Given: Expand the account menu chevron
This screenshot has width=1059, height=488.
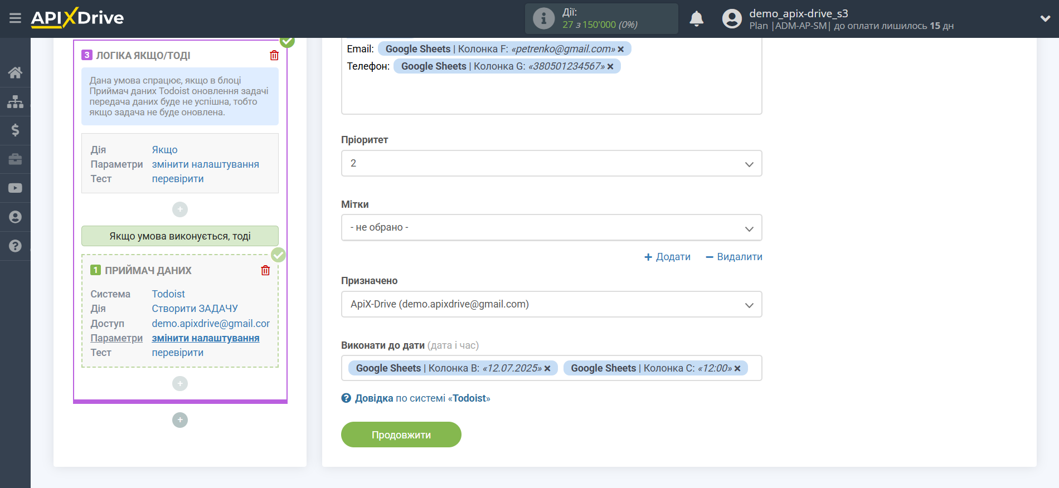Looking at the screenshot, I should 1045,18.
